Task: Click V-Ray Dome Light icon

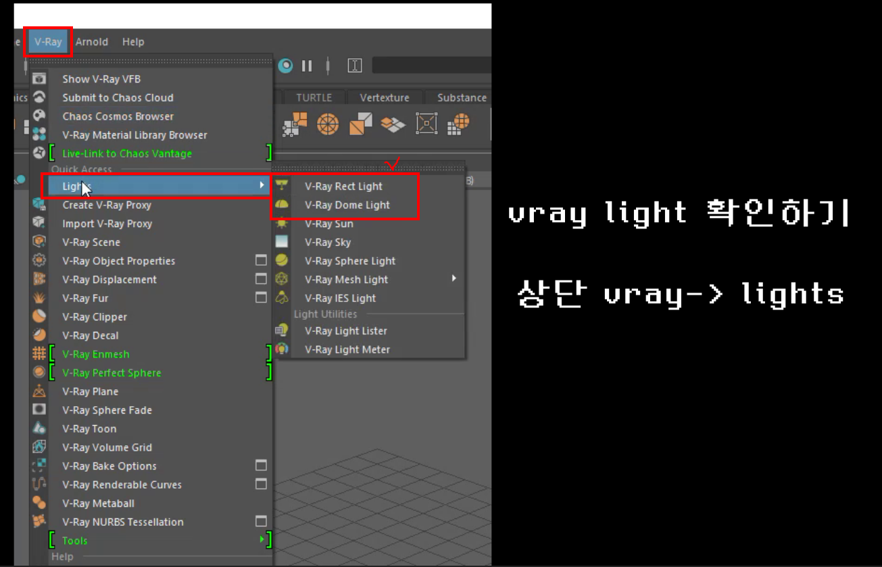Action: 282,205
